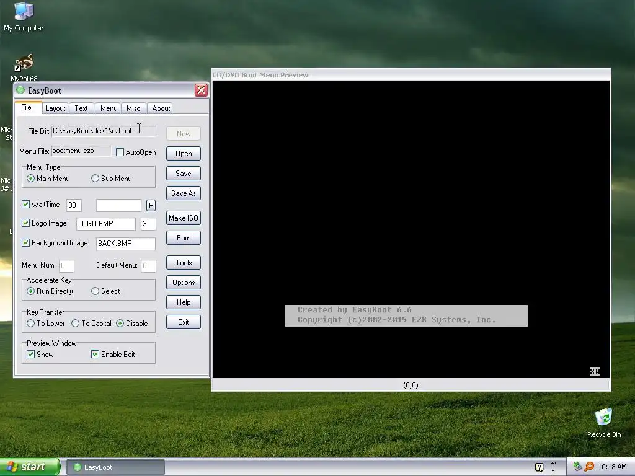Screen dimensions: 635x476
Task: Click the File Dir path field
Action: click(104, 131)
